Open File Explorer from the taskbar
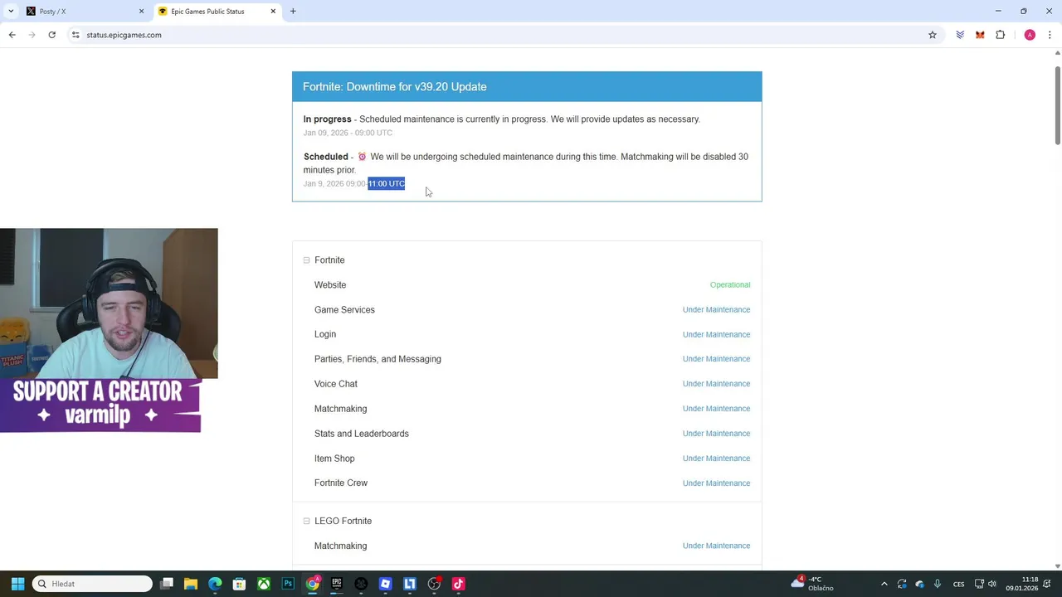1062x597 pixels. coord(191,584)
